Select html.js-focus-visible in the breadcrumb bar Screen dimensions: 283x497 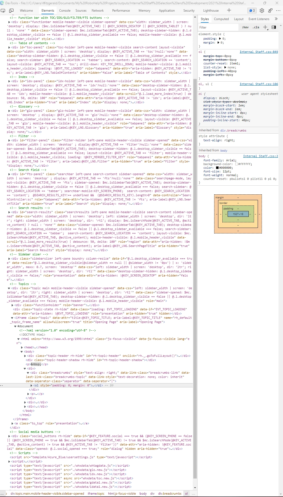tap(122, 494)
